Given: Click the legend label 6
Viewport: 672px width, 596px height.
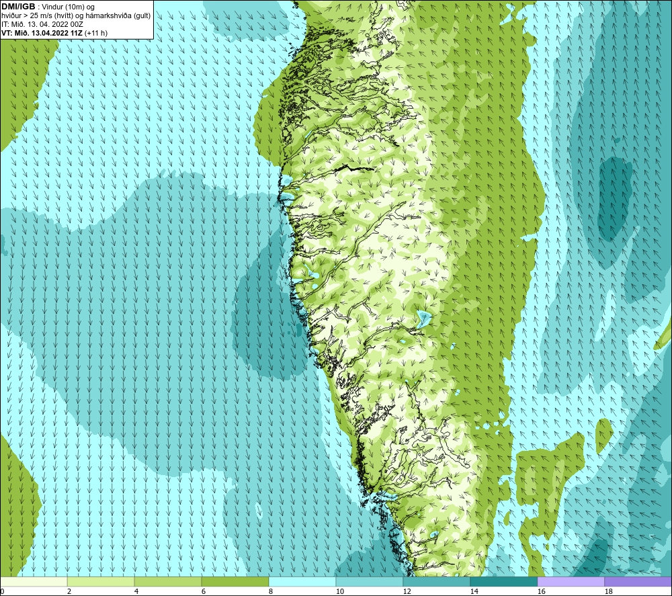Looking at the screenshot, I should [x=203, y=592].
